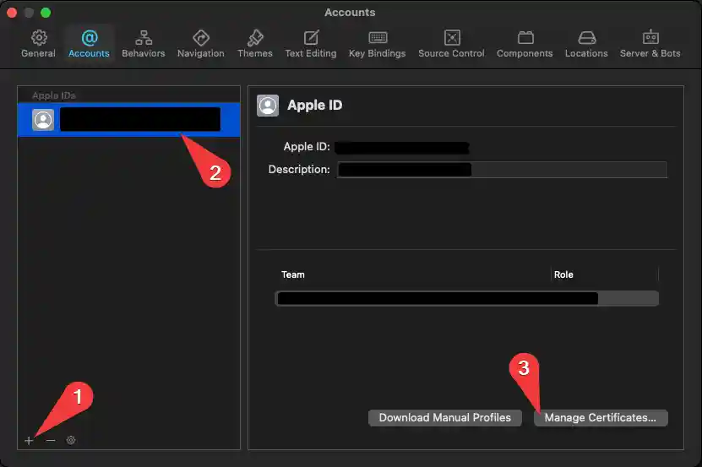This screenshot has height=467, width=702.
Task: Open the gear action menu below account list
Action: pyautogui.click(x=71, y=440)
